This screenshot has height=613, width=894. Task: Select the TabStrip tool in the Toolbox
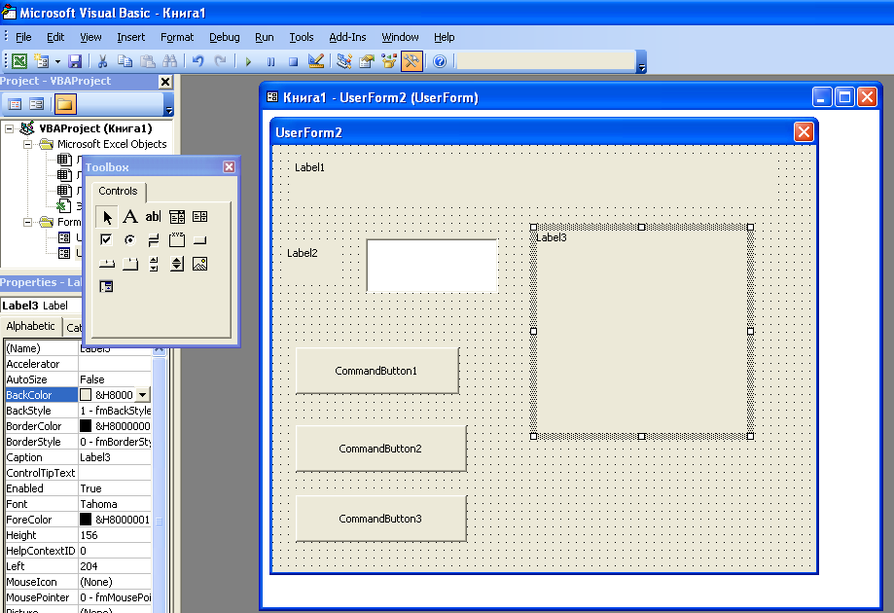click(107, 264)
